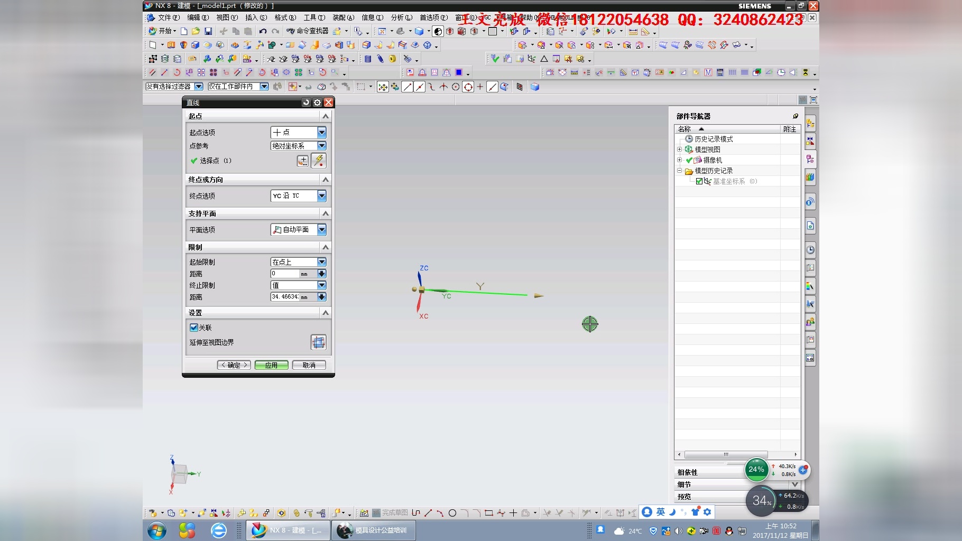Screen dimensions: 962x541
Task: Click the Windows Start orb on taskbar
Action: 157,530
